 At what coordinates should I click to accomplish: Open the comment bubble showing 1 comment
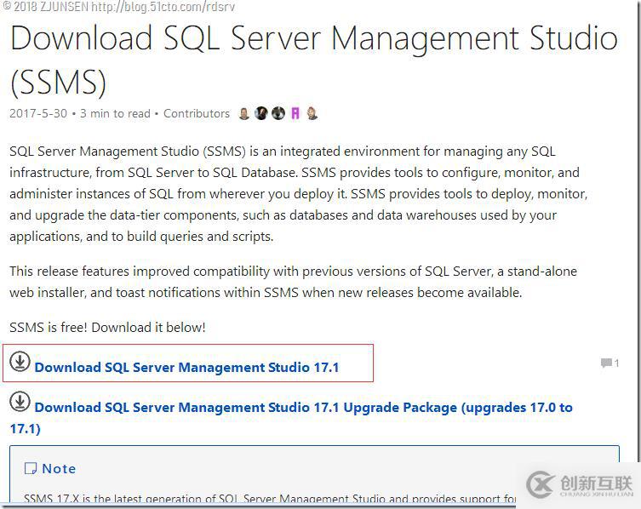pos(610,363)
